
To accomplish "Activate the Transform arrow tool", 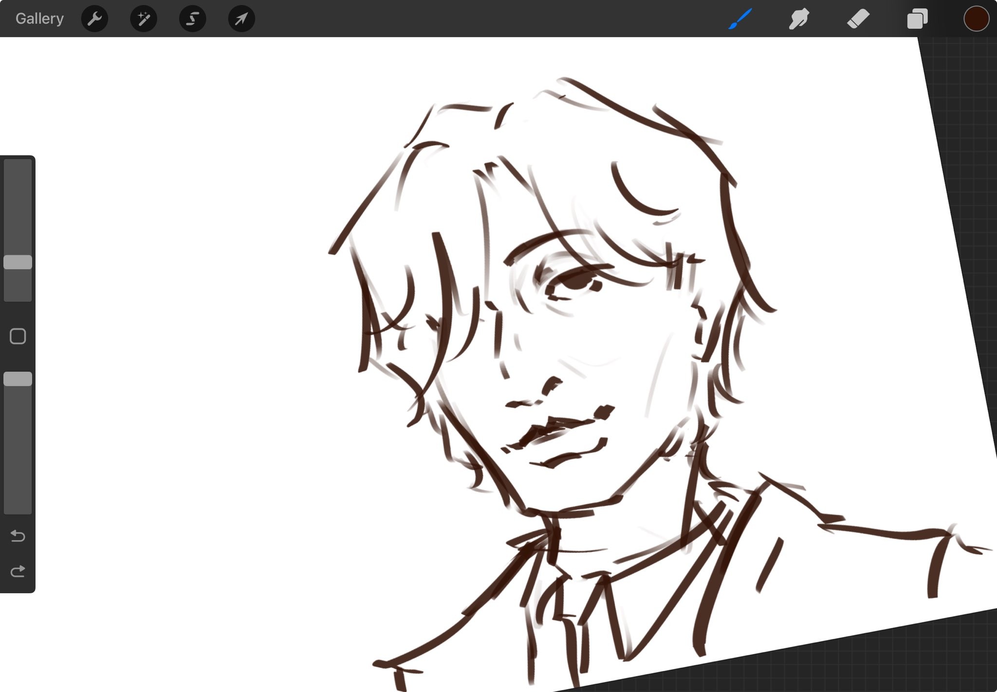I will click(241, 19).
